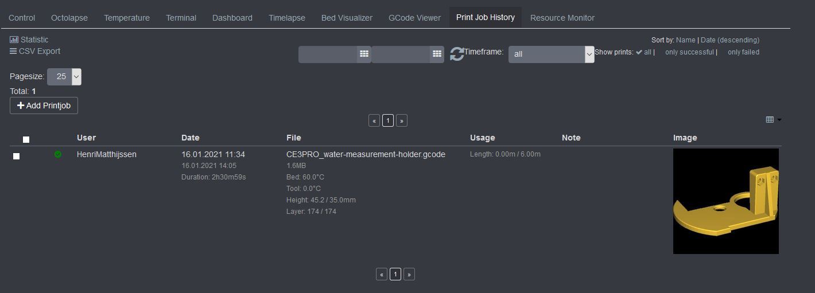815x293 pixels.
Task: Open the water-measurement-holder print thumbnail
Action: (x=725, y=201)
